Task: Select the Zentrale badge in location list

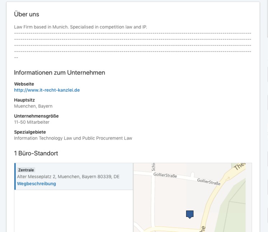Action: 26,170
